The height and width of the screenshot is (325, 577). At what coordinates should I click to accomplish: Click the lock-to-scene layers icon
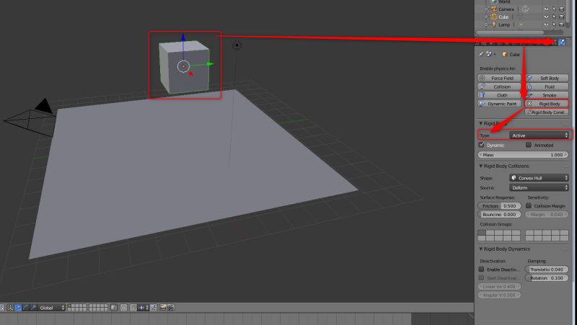click(114, 308)
